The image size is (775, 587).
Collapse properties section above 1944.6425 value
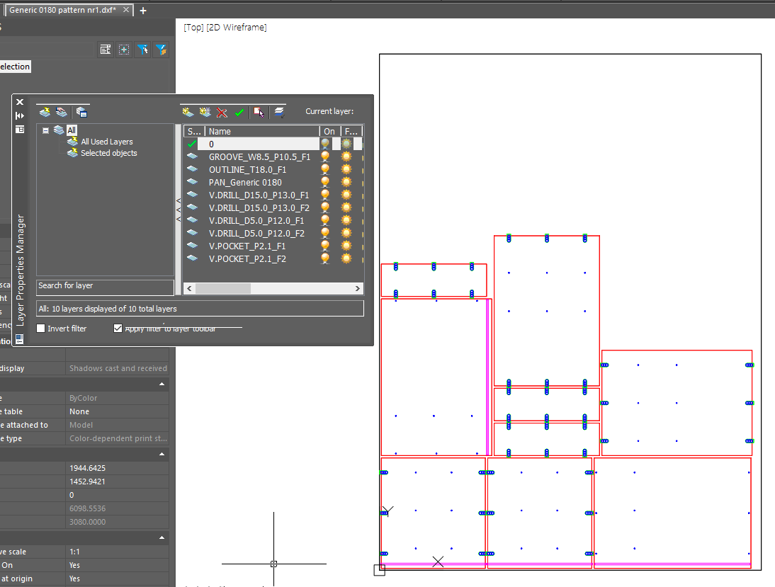[162, 454]
